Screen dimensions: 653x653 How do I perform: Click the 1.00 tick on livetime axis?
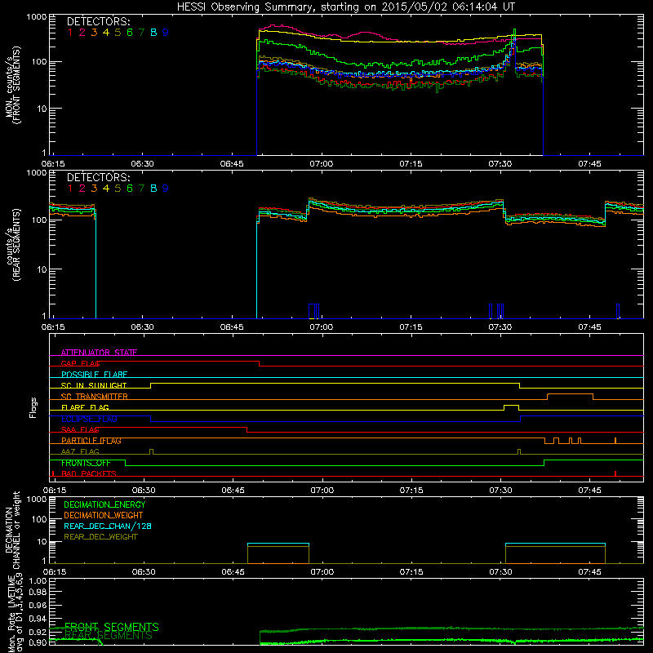(x=38, y=581)
